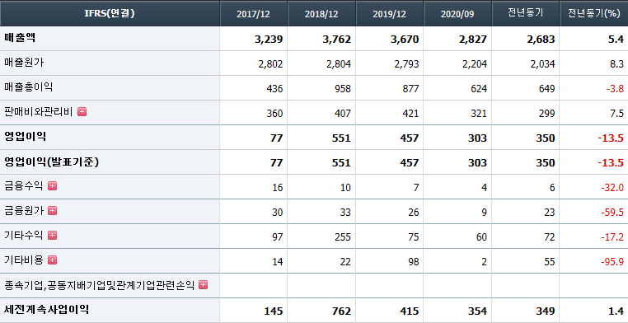Expand the 기타비용 row breakdown
Viewport: 628px width, 323px height.
coord(52,260)
